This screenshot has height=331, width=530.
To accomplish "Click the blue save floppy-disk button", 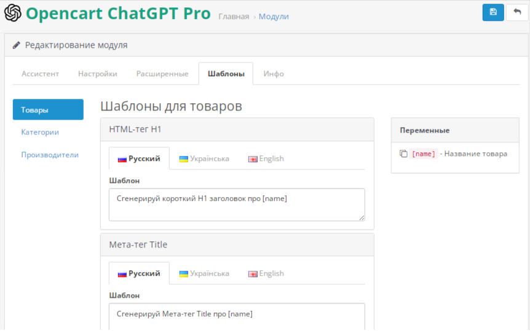I will (493, 12).
